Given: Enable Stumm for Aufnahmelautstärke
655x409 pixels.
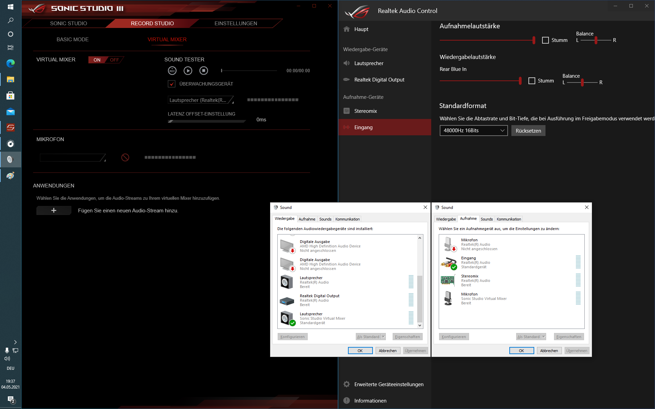Looking at the screenshot, I should [545, 40].
